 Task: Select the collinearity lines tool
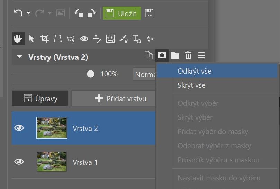tap(58, 38)
